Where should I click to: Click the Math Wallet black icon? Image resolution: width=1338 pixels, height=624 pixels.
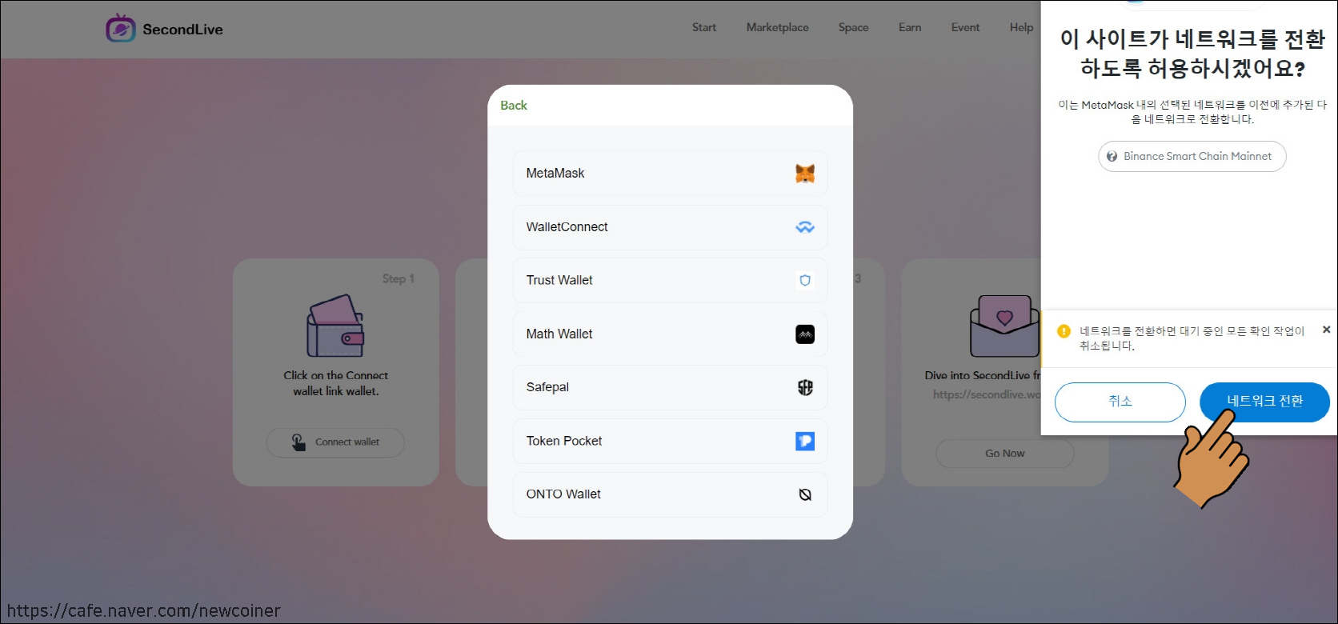point(804,334)
